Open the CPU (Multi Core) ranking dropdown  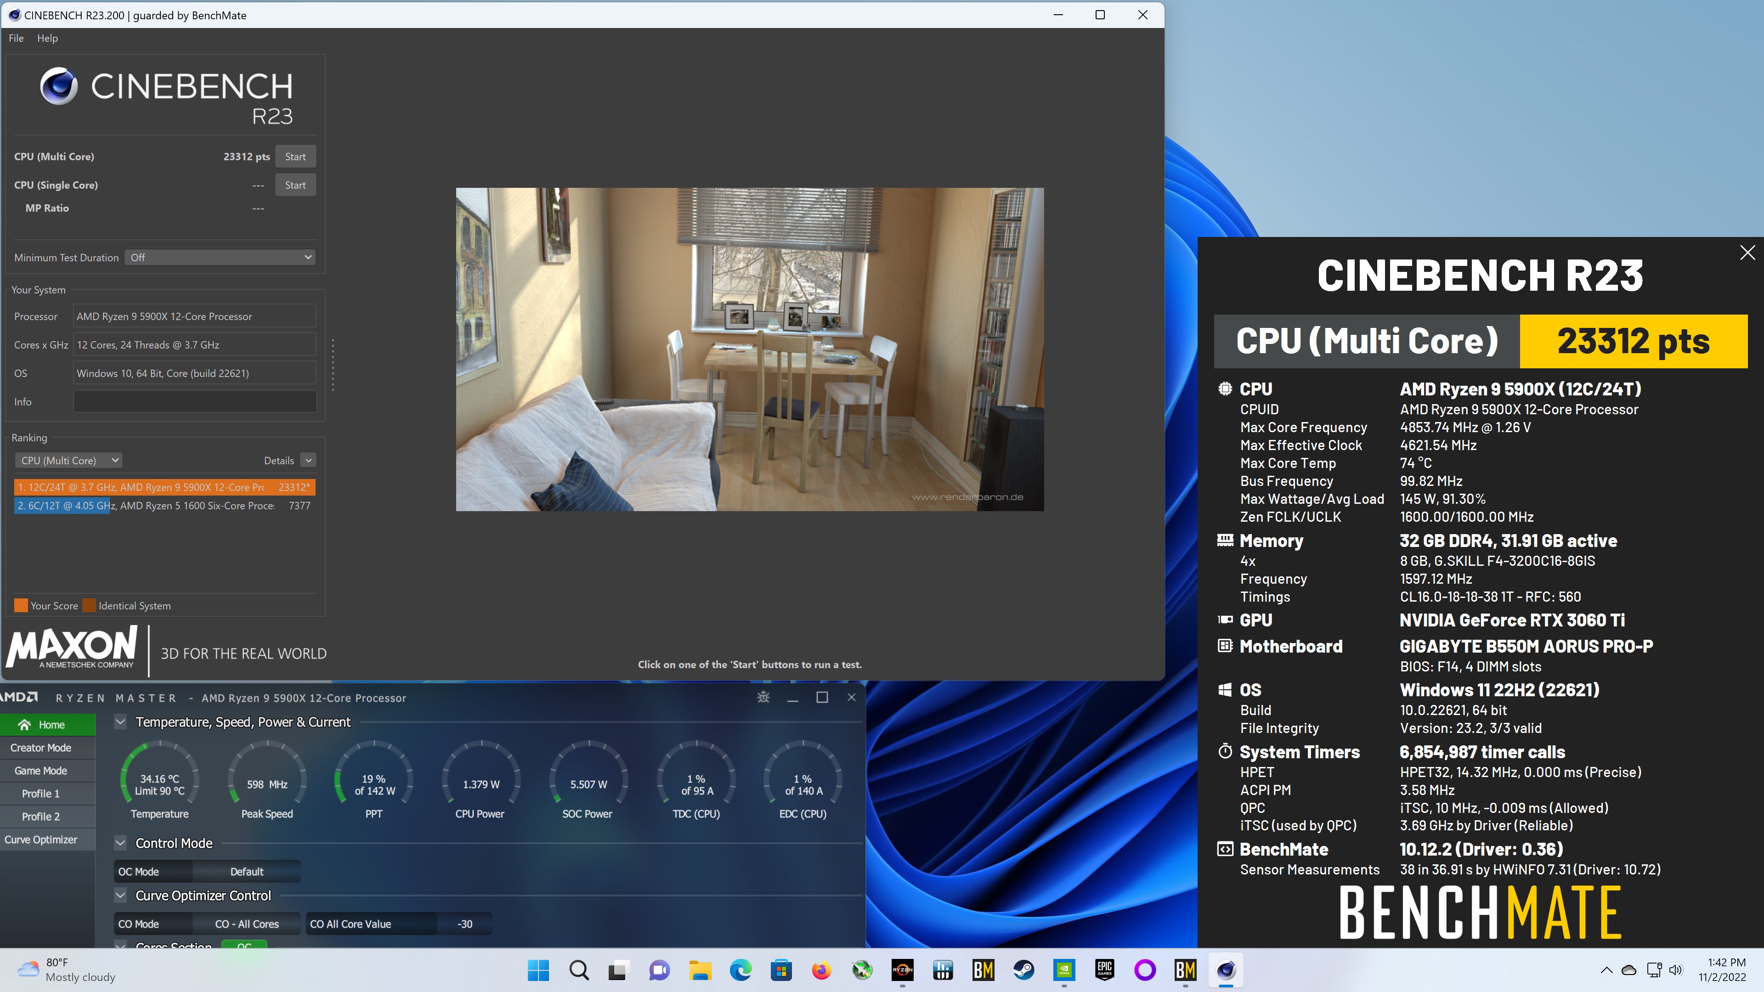(68, 461)
